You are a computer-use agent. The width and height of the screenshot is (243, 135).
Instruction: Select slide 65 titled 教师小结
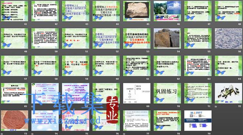point(15,93)
